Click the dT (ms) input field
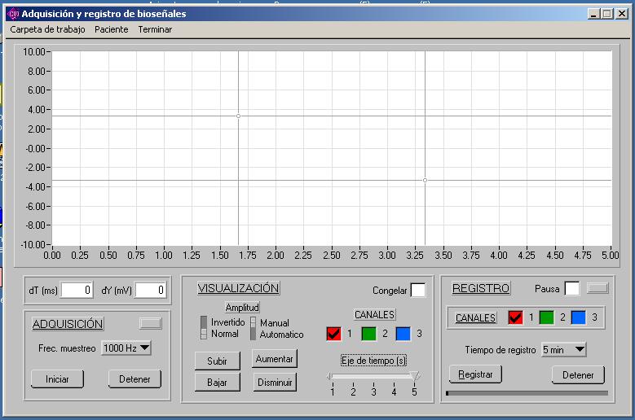This screenshot has height=420, width=635. (77, 289)
